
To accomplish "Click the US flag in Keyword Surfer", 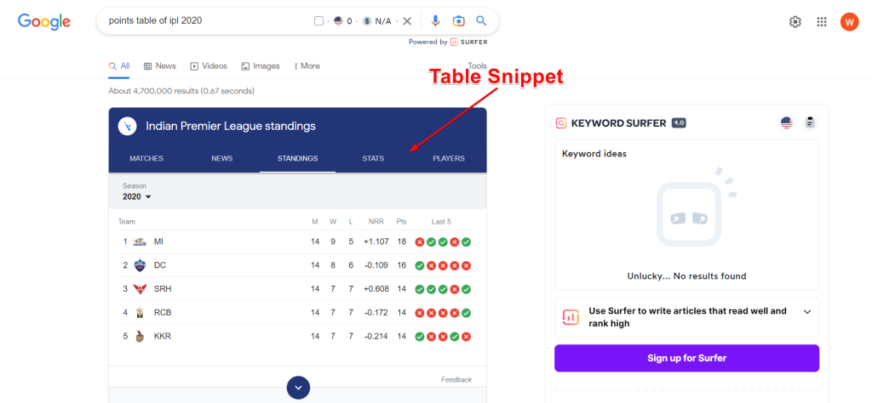I will click(787, 123).
